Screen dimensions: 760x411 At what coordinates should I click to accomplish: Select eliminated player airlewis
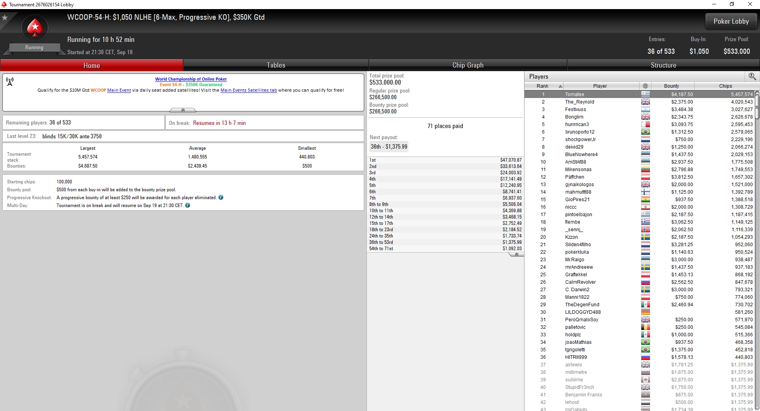coord(639,364)
